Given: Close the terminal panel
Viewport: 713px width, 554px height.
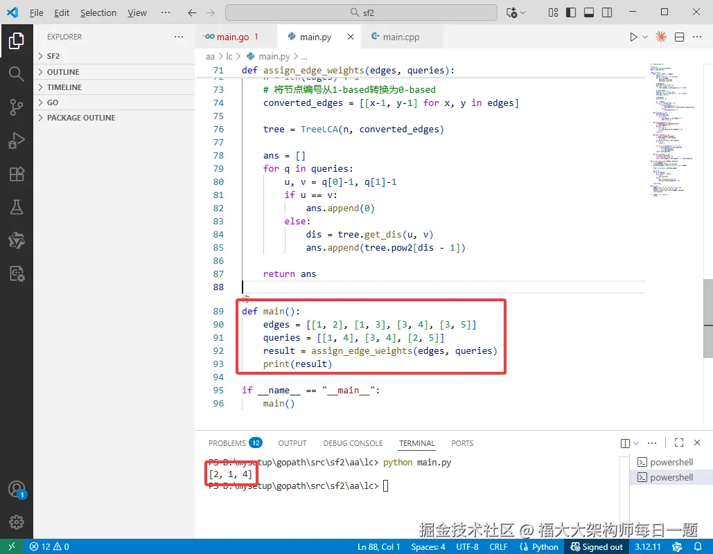Looking at the screenshot, I should tap(697, 443).
